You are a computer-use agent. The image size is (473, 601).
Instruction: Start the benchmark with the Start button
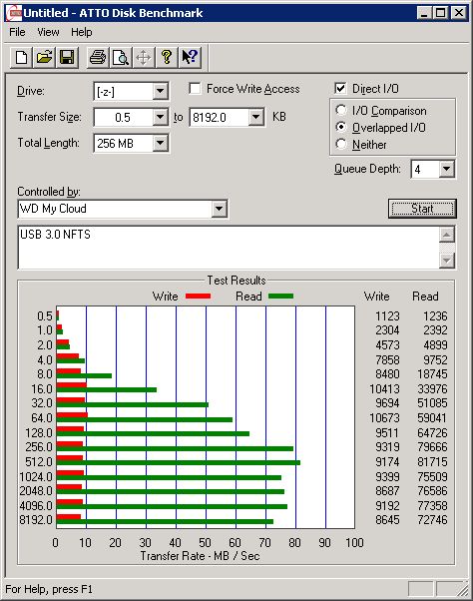tap(422, 209)
